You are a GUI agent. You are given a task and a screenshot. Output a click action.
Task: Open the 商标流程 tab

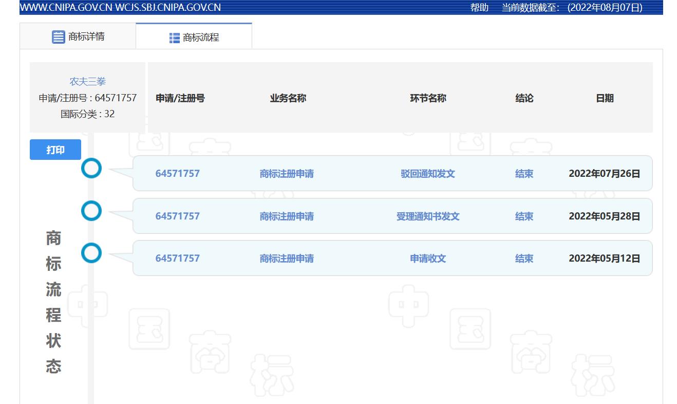200,38
